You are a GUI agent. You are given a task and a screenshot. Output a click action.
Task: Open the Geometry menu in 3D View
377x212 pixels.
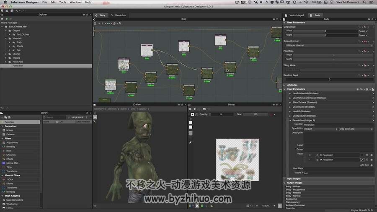pyautogui.click(x=99, y=109)
